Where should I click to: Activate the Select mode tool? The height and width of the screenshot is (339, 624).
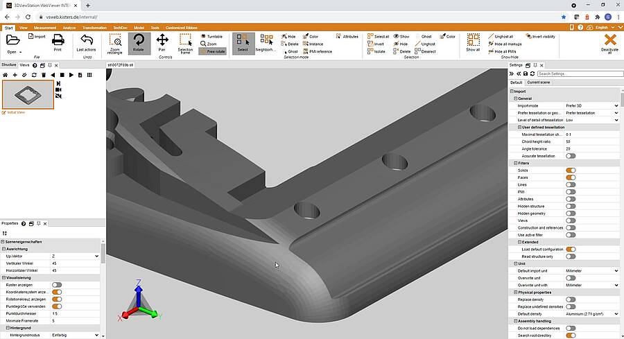[243, 44]
